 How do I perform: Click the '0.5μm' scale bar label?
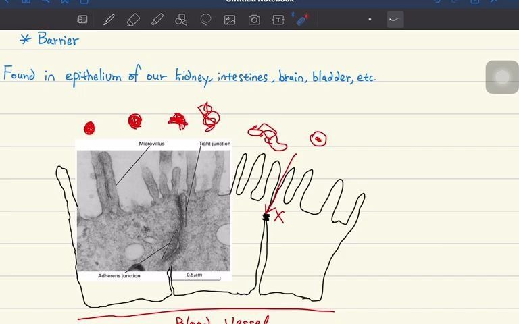tap(195, 275)
